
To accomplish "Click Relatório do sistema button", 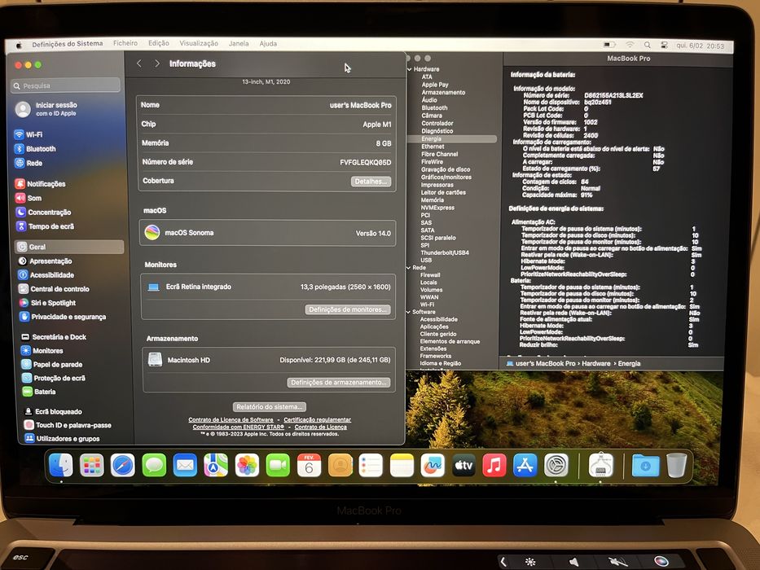I will 270,406.
